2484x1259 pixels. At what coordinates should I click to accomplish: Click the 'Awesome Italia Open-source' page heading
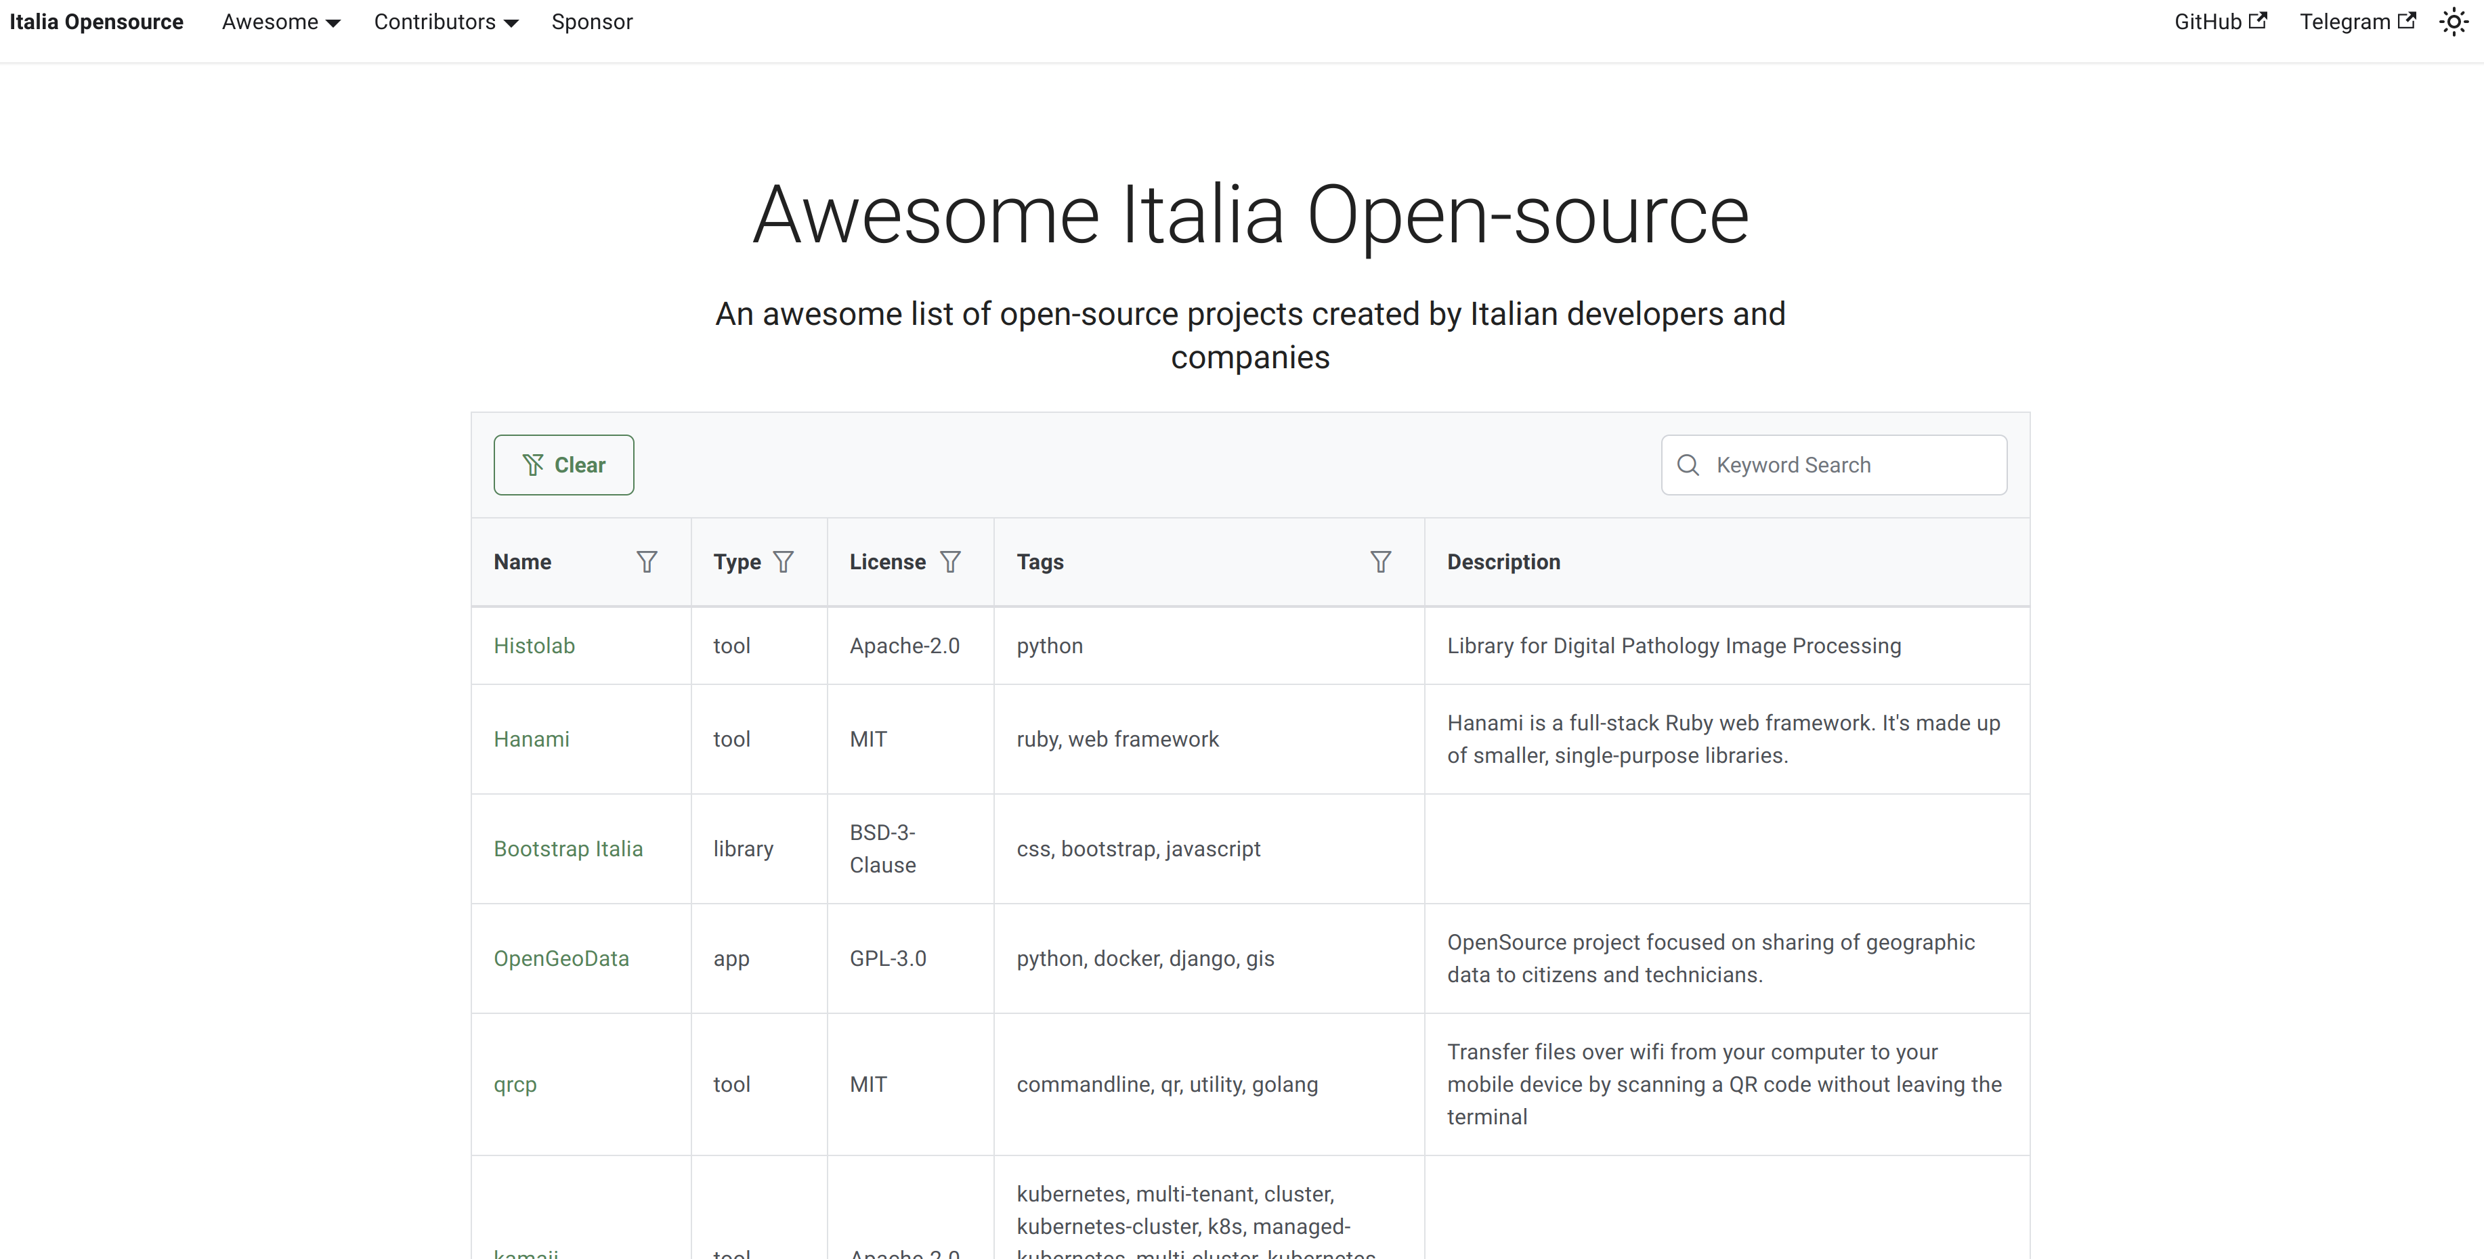[1251, 214]
